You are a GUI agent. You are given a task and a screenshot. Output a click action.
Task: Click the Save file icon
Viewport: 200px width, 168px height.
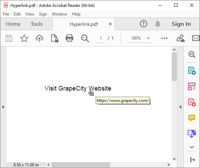click(9, 38)
